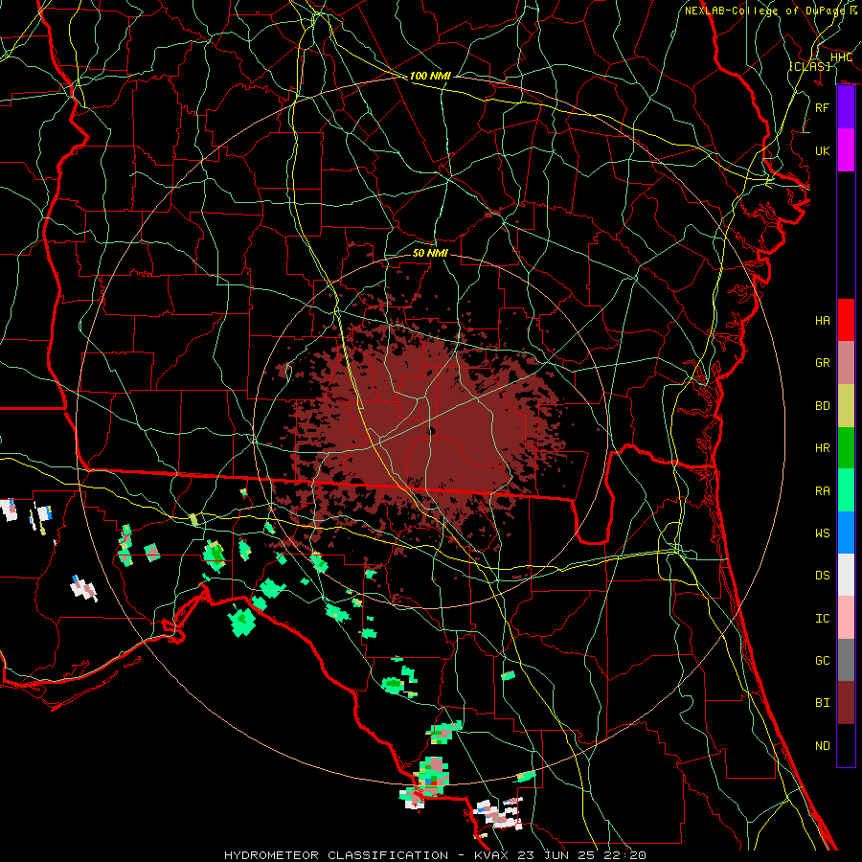The image size is (862, 862).
Task: Click the BI brown legend swatch
Action: tap(846, 703)
